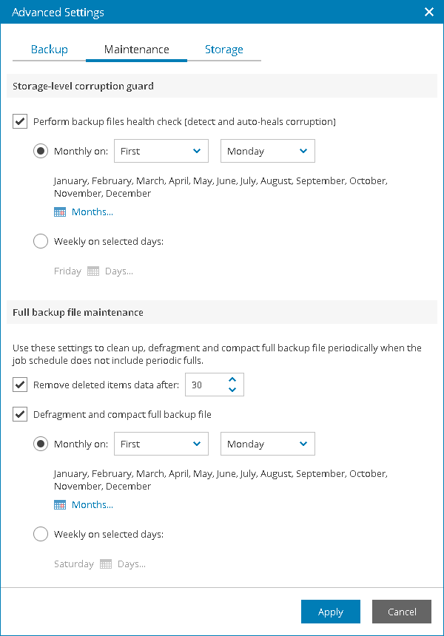The height and width of the screenshot is (636, 444).
Task: Switch to the Backup tab
Action: (49, 50)
